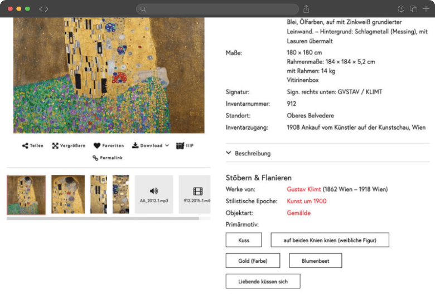Select the third narrow detail thumbnail

[99, 194]
